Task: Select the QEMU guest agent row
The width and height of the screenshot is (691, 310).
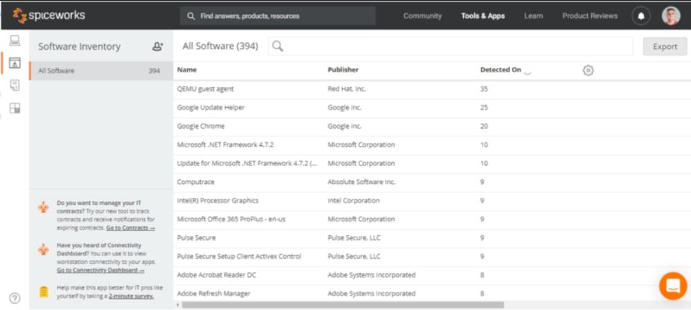Action: pyautogui.click(x=432, y=89)
